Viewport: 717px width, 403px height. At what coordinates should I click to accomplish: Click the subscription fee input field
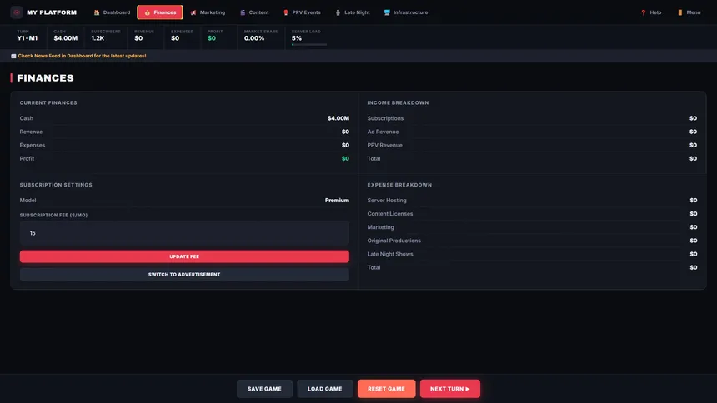point(184,233)
